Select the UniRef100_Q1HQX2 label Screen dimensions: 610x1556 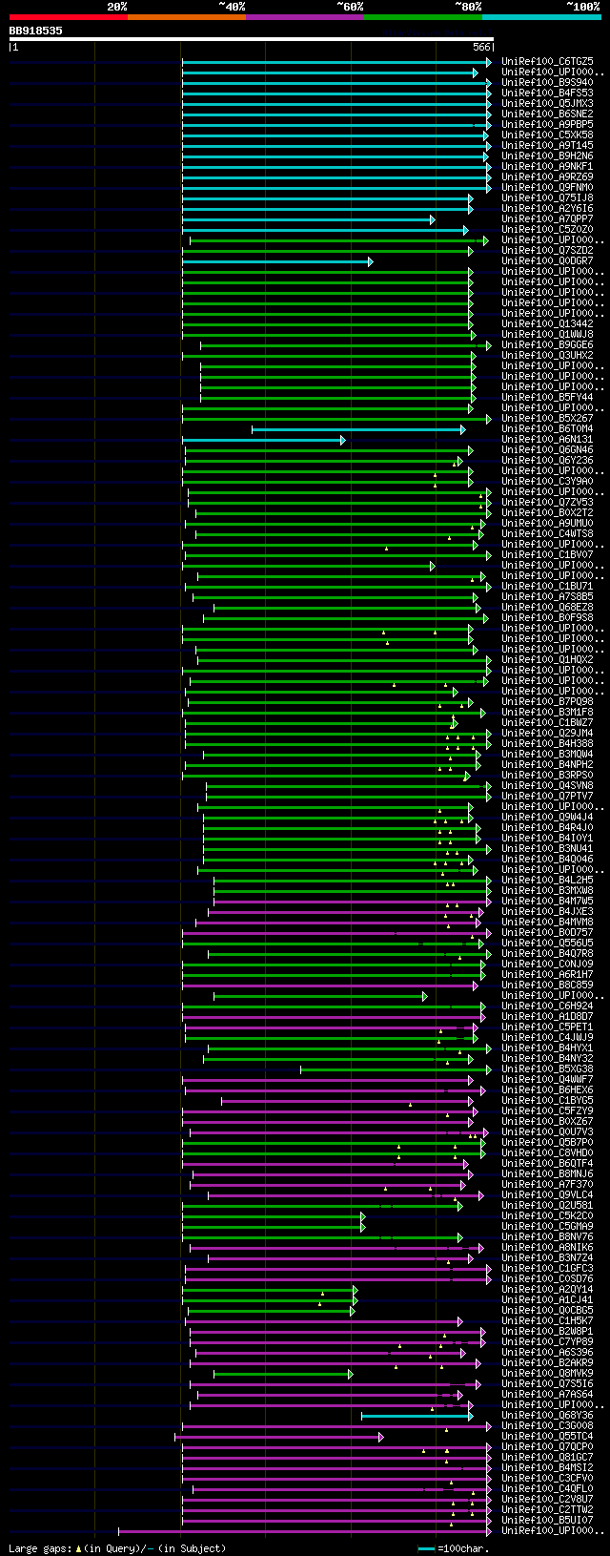[547, 659]
